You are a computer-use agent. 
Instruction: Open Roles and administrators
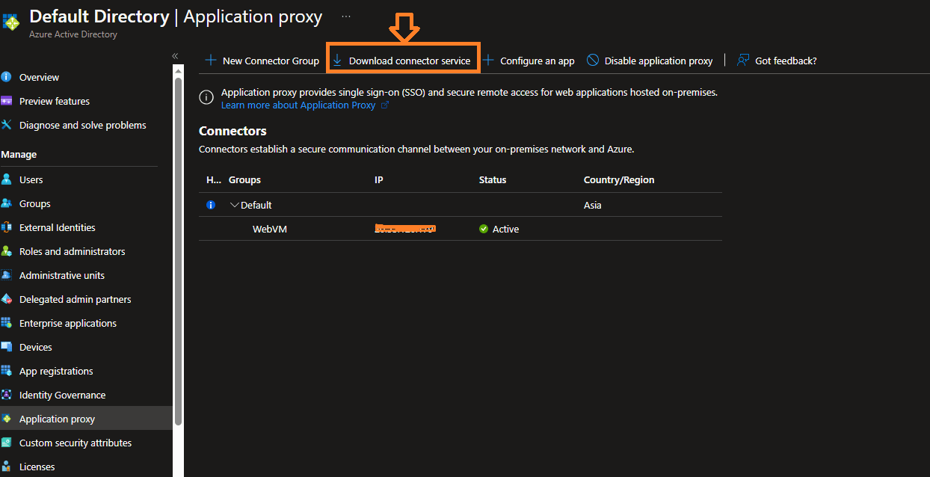pyautogui.click(x=72, y=251)
